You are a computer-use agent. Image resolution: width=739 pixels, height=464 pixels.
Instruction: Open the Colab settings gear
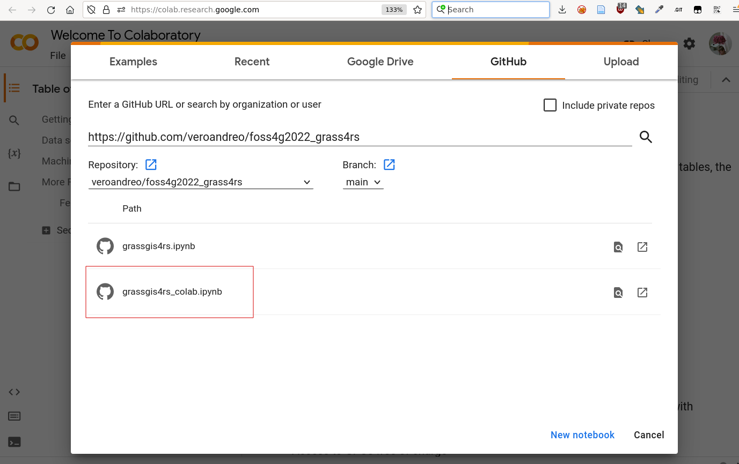689,44
